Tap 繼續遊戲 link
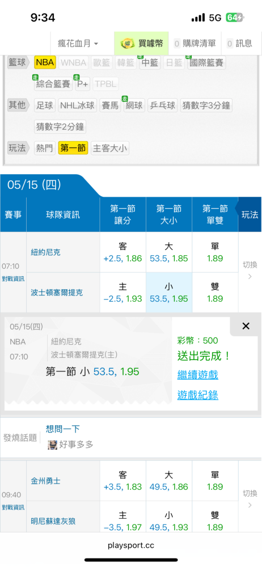 (x=197, y=375)
